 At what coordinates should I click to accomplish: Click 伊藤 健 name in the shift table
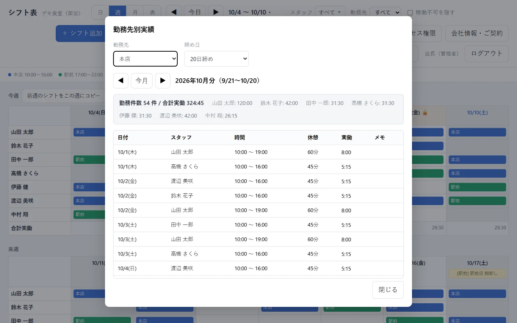[20, 187]
